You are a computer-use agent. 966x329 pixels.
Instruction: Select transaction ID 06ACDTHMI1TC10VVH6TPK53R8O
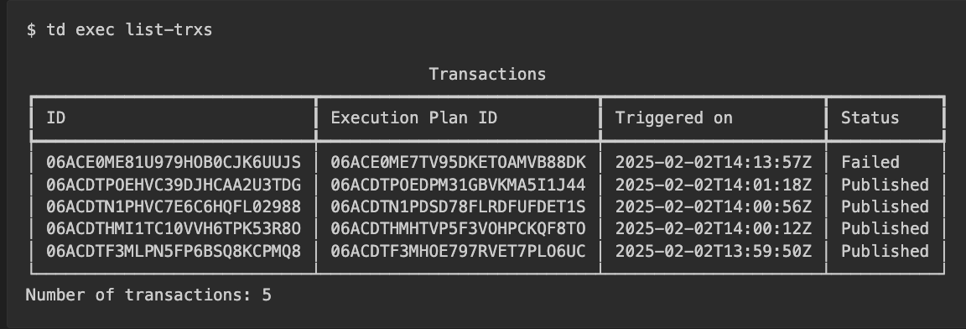pos(174,228)
